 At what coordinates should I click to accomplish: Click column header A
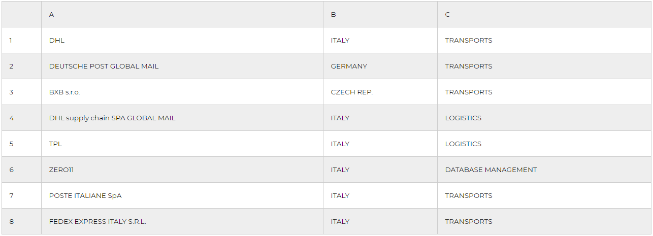tap(51, 14)
